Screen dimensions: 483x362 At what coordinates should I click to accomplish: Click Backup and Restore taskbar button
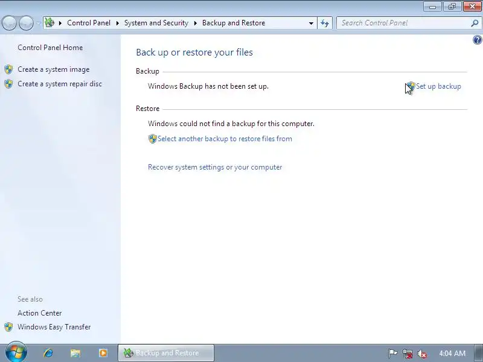(x=166, y=353)
